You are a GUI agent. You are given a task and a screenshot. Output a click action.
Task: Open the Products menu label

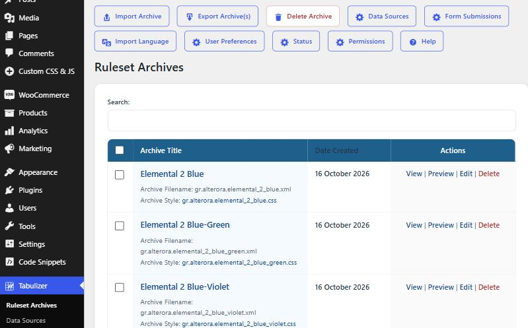click(x=32, y=113)
